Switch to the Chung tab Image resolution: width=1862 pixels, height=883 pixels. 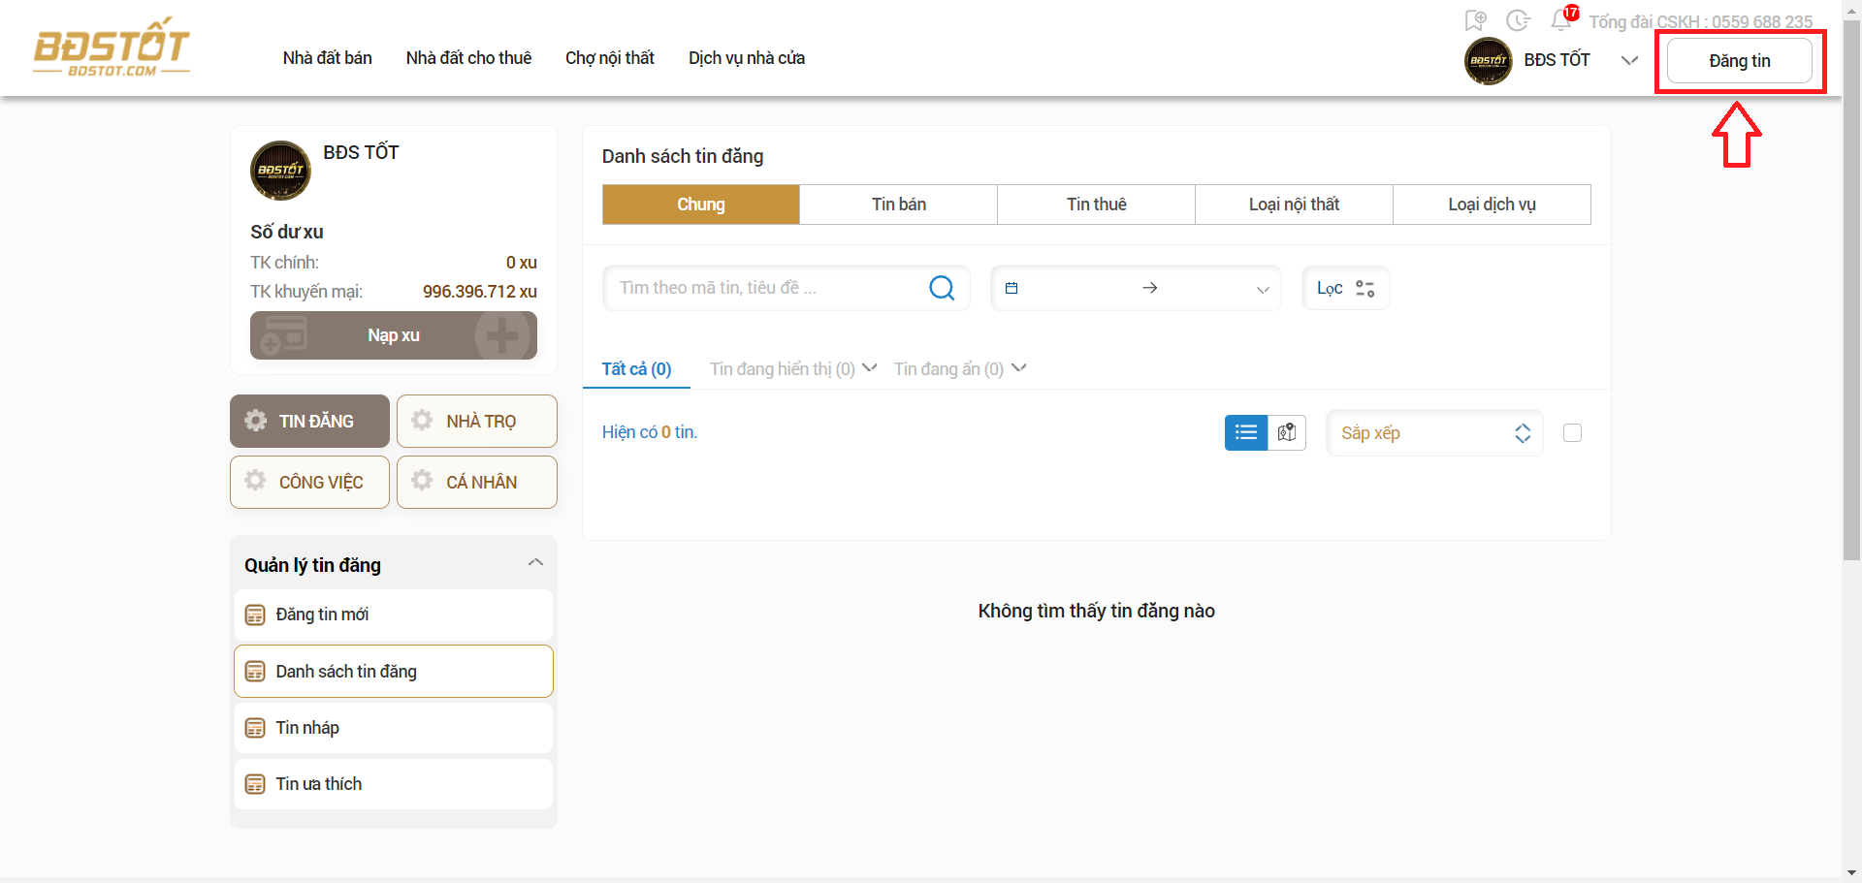701,205
